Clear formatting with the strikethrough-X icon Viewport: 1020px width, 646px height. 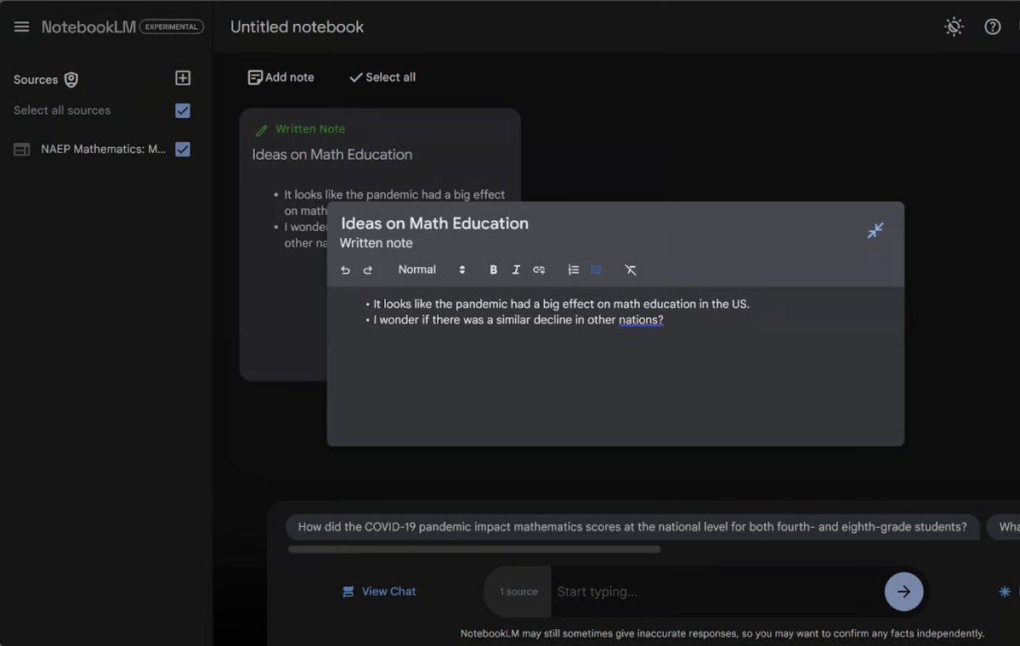coord(631,269)
